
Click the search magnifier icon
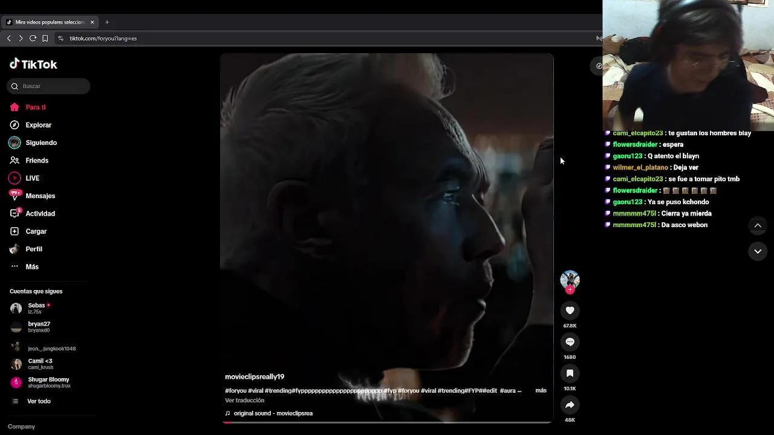click(x=15, y=86)
